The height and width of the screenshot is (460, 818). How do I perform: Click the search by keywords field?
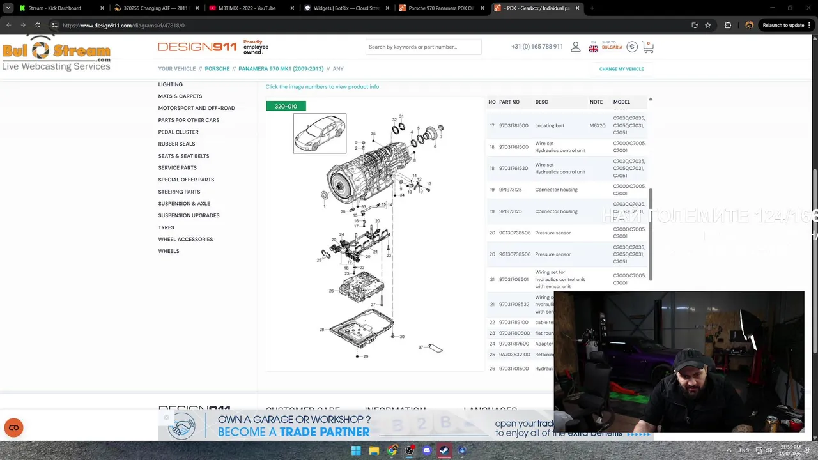coord(423,47)
